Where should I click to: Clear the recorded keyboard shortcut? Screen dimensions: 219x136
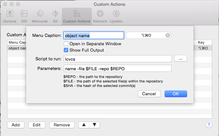(168, 35)
